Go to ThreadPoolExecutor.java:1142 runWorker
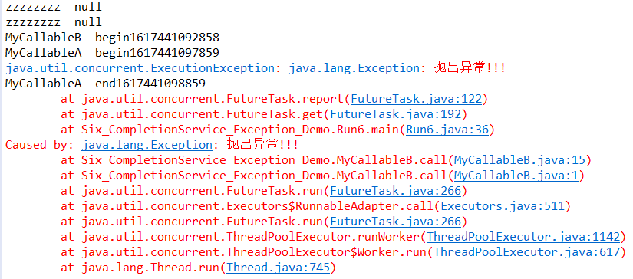633x279 pixels. click(523, 237)
